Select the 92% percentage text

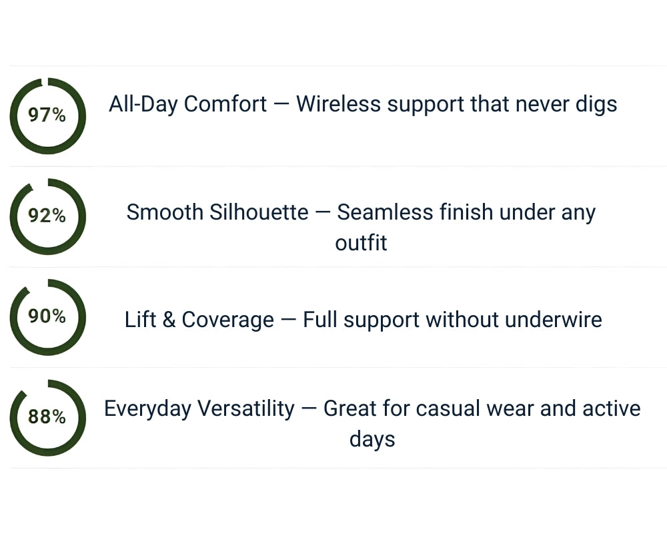(47, 216)
